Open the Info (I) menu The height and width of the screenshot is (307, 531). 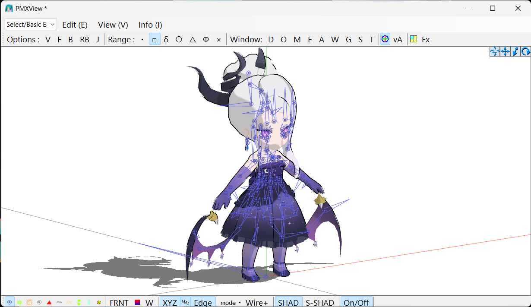click(150, 25)
